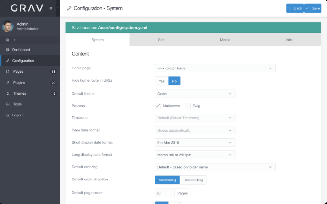This screenshot has width=327, height=204.
Task: Set Hide home route in URLs to Yes
Action: click(x=162, y=81)
